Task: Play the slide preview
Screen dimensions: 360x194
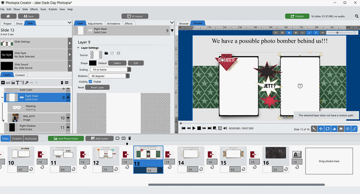Action: 194,129
